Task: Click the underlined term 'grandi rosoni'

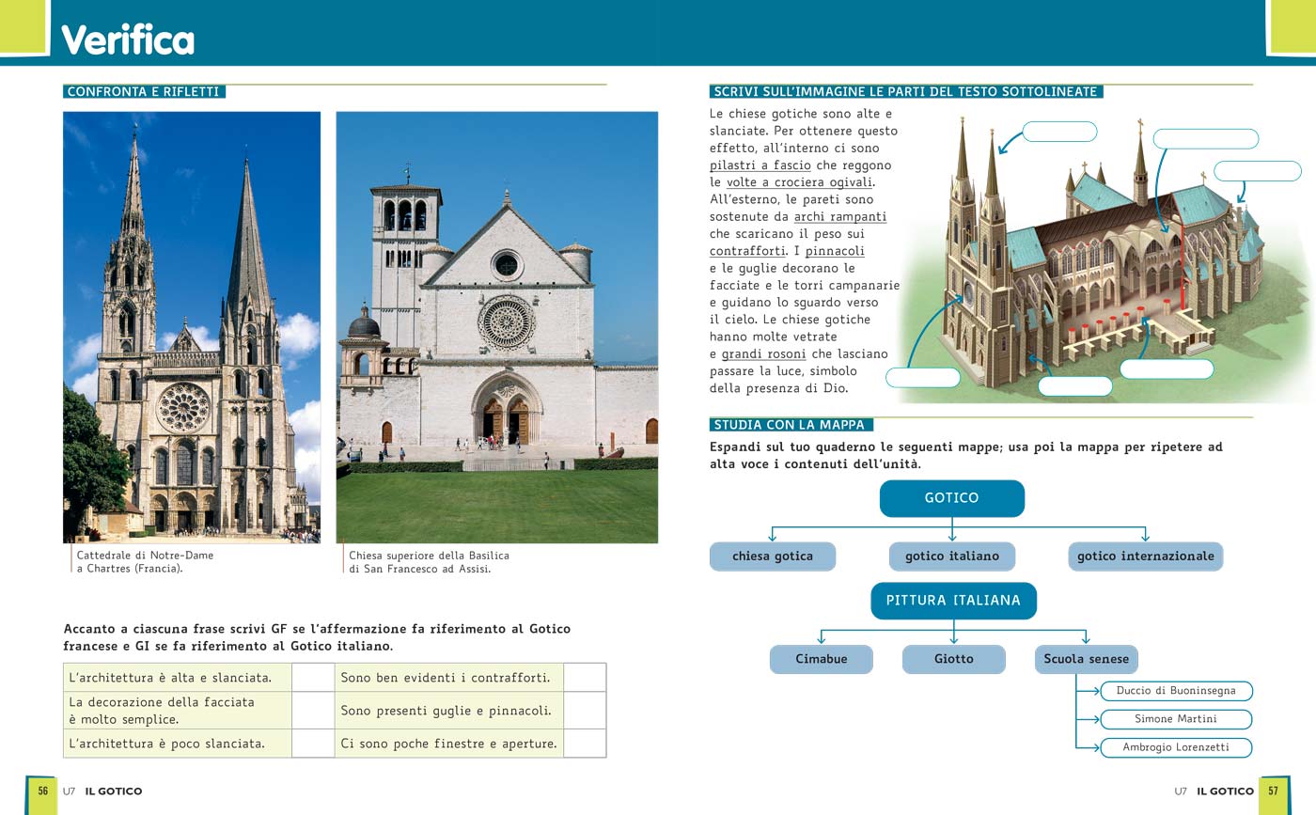Action: pyautogui.click(x=763, y=353)
